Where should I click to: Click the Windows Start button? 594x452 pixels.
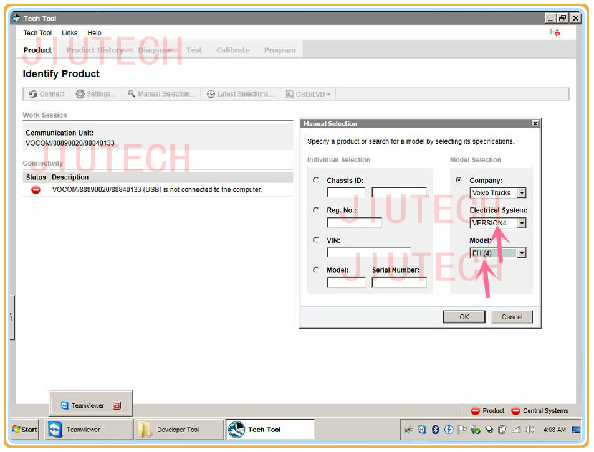point(25,430)
